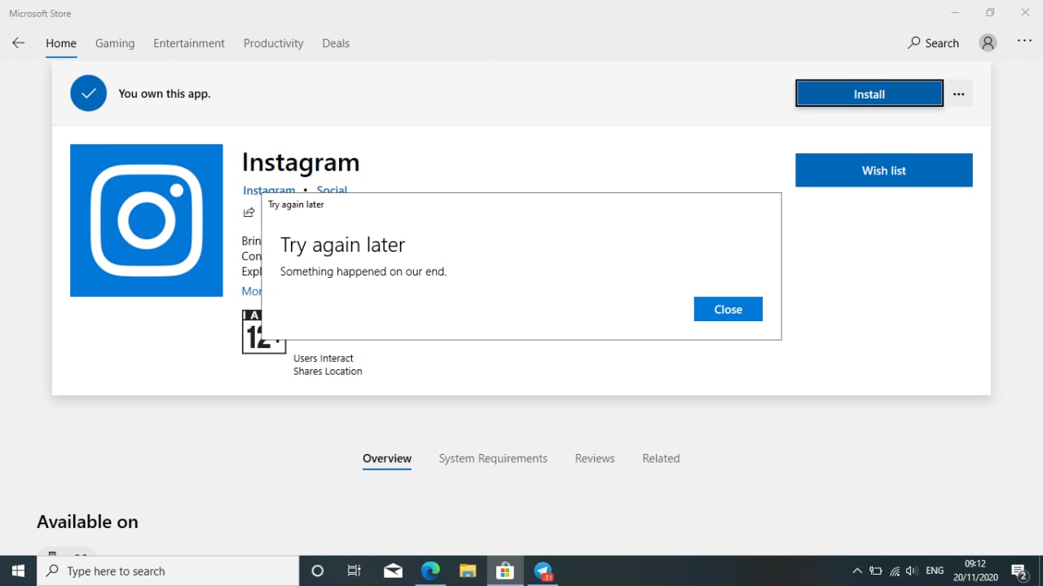Click the taskbar search box
1043x586 pixels.
click(x=168, y=571)
